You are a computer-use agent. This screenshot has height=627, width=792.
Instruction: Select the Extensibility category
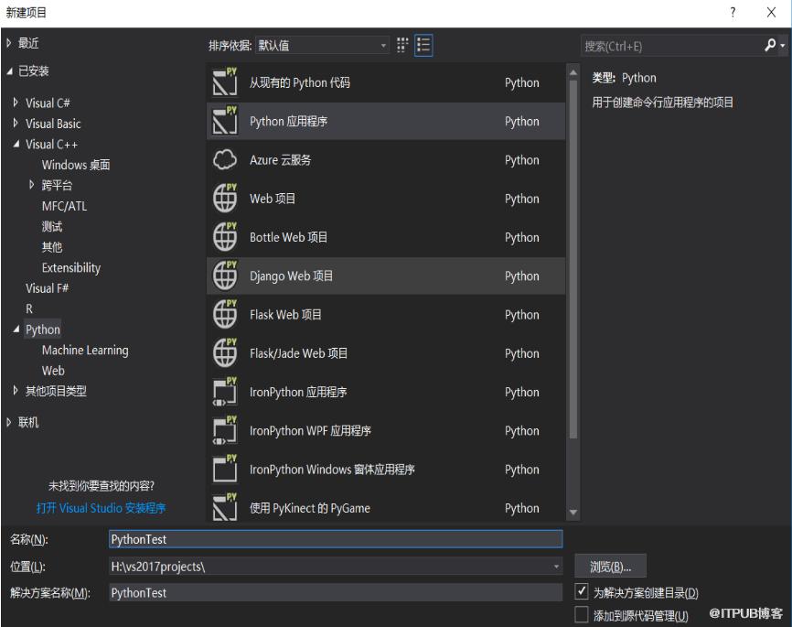(71, 267)
